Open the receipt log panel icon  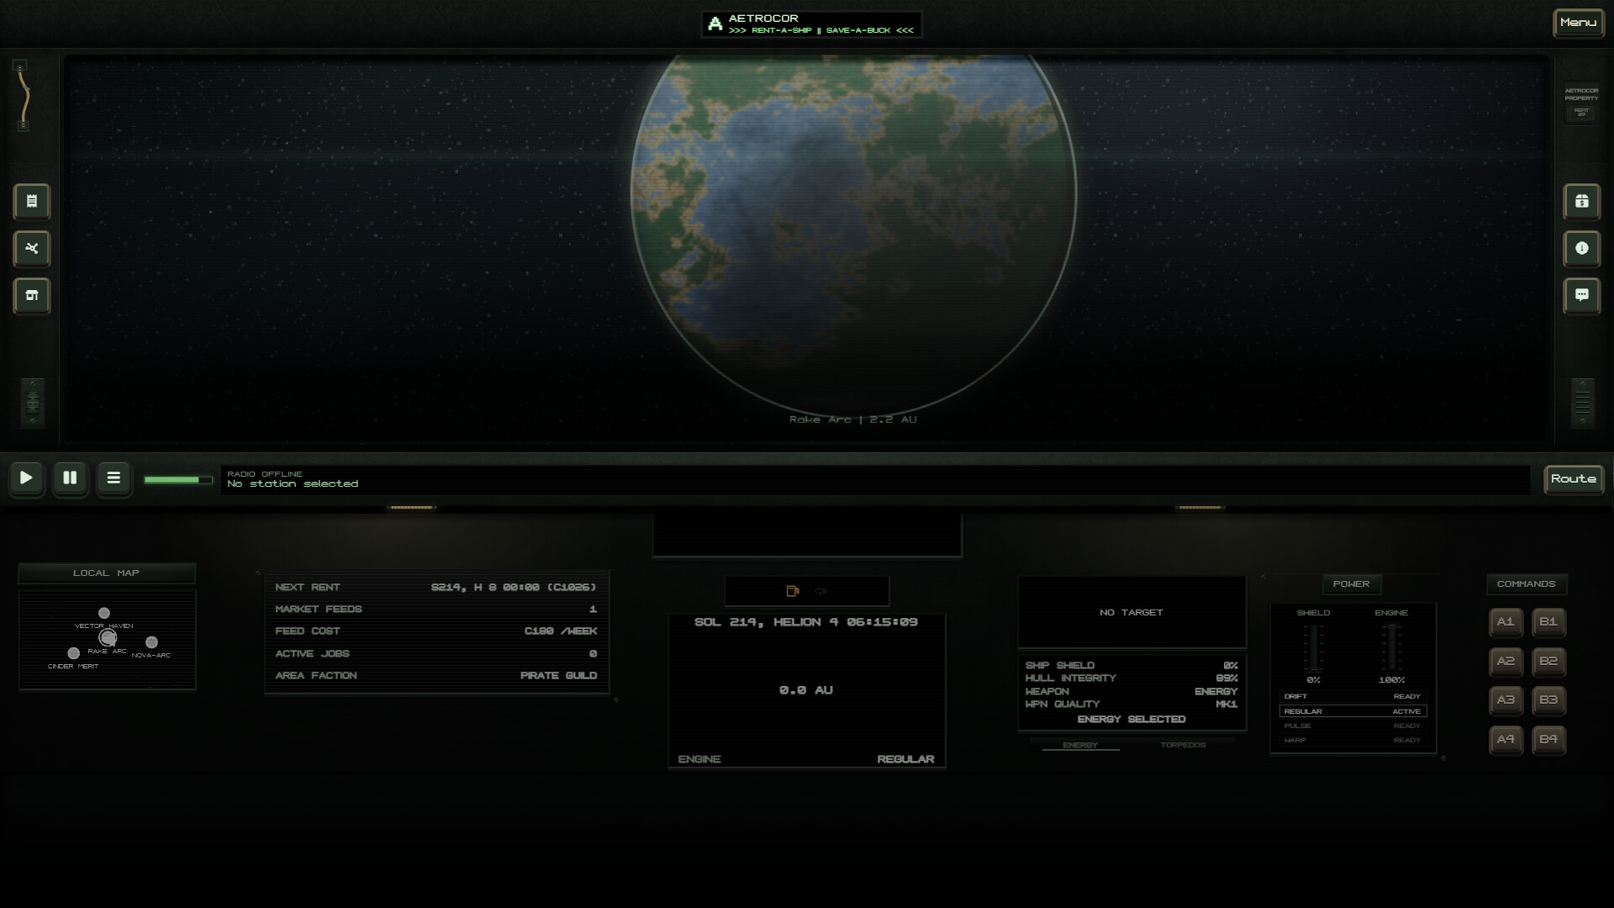coord(32,202)
